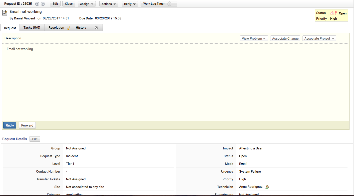Screen dimensions: 354x196
Task: Open the Assign dropdown
Action: click(87, 4)
